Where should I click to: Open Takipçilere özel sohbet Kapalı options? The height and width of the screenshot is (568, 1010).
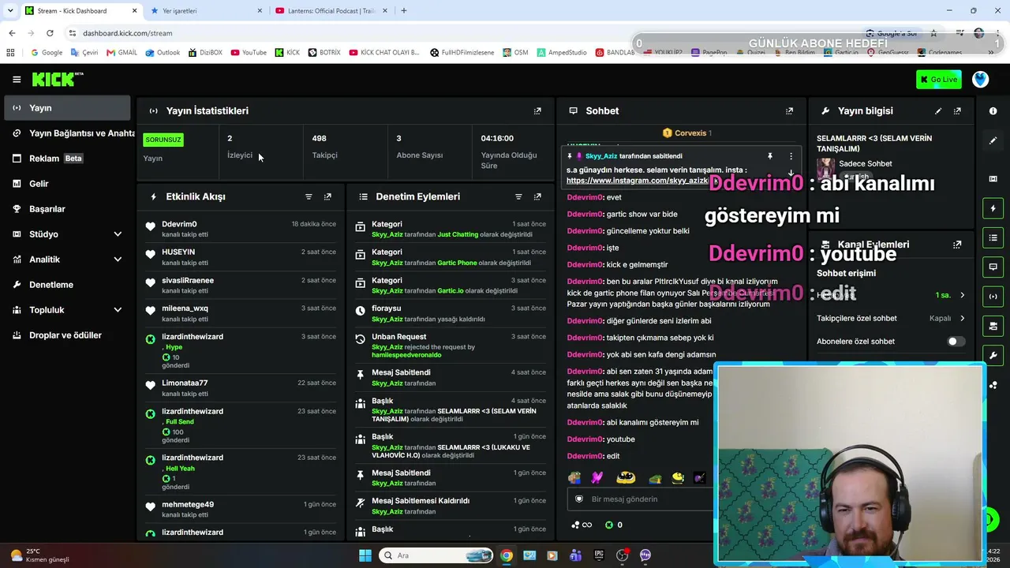coord(947,319)
